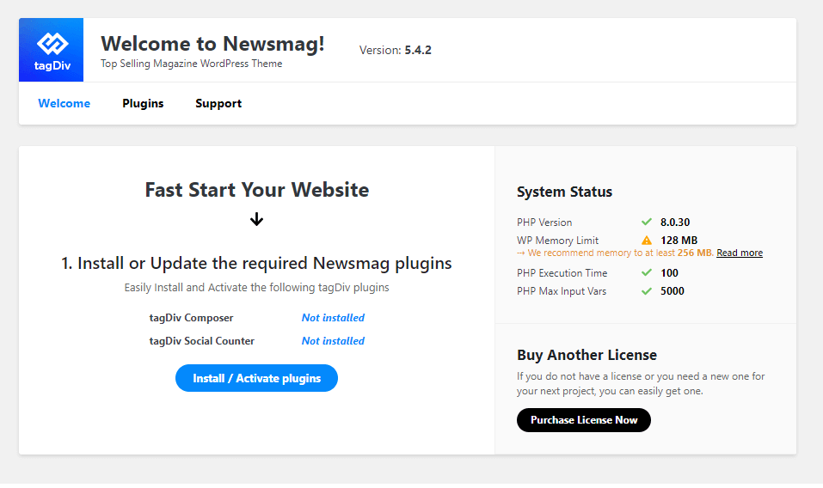Click the Purchase License Now button
Viewport: 823px width, 488px height.
[584, 420]
